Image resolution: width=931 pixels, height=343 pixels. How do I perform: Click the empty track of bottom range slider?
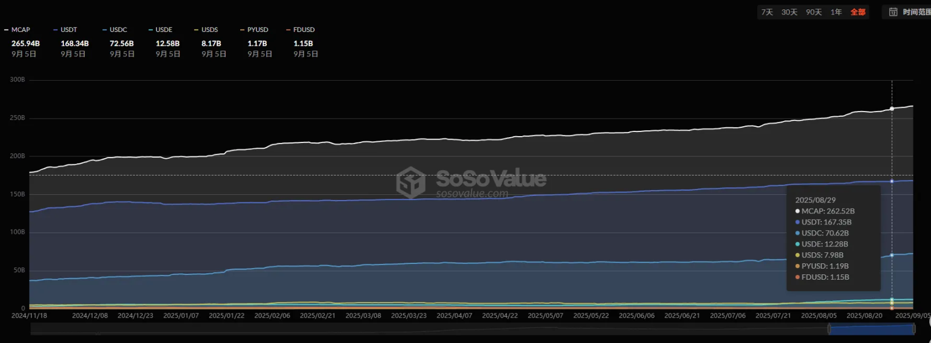tap(407, 330)
